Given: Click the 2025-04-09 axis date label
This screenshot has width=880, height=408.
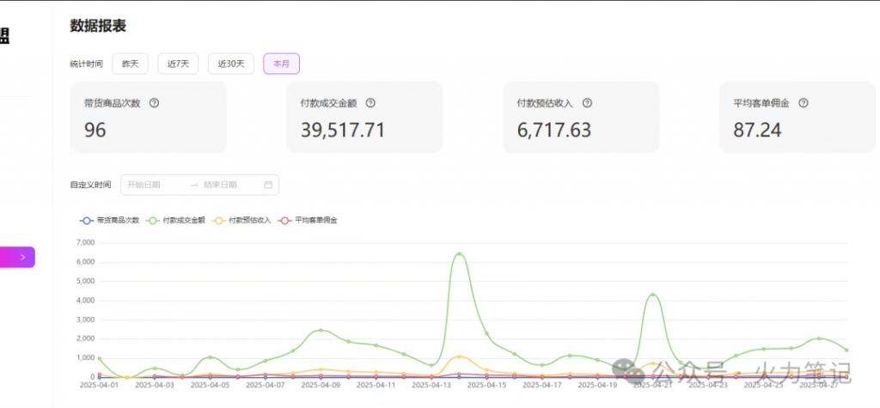Looking at the screenshot, I should (321, 386).
